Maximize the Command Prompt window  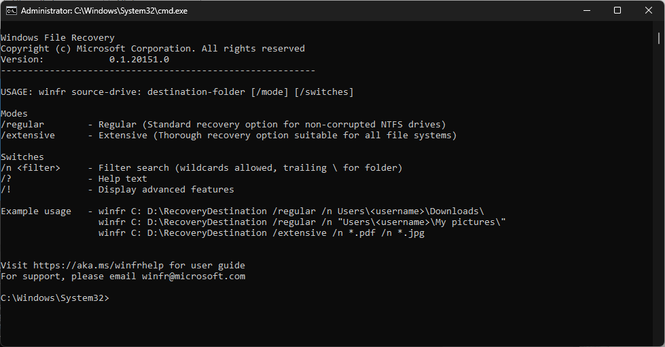[617, 11]
